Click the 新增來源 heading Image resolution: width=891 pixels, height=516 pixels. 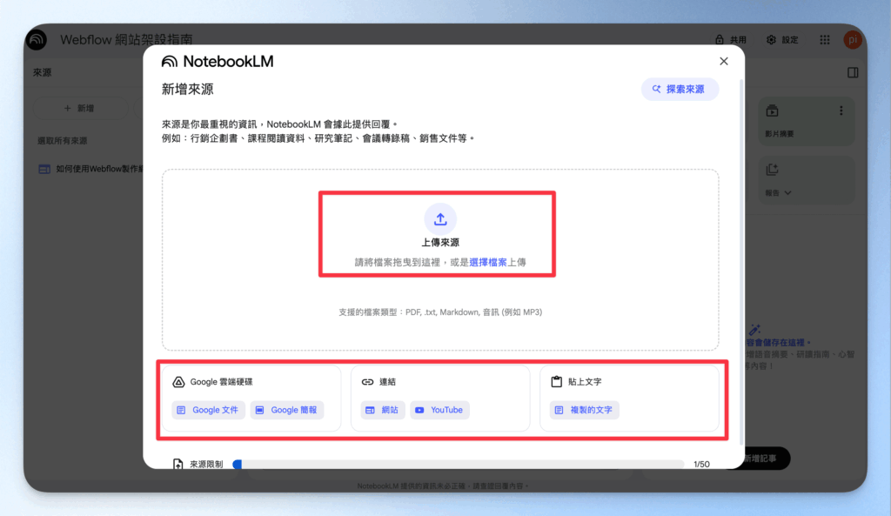click(x=188, y=90)
